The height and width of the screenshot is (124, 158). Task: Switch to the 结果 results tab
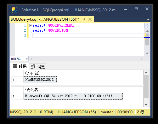(x=20, y=66)
